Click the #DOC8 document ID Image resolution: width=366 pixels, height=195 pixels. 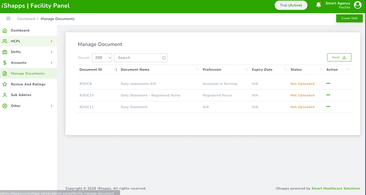point(86,84)
